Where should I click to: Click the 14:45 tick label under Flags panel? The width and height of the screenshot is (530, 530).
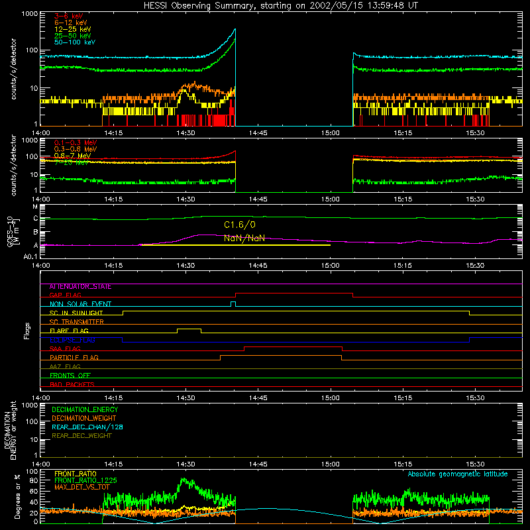(258, 398)
